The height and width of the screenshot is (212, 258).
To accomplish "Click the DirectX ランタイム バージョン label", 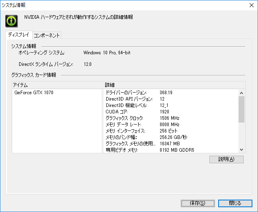I will point(46,64).
